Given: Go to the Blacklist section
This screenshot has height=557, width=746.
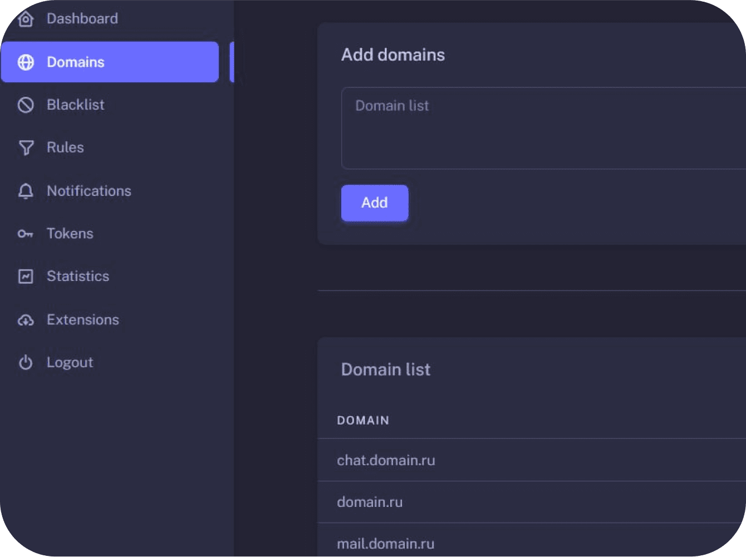Looking at the screenshot, I should pos(76,105).
